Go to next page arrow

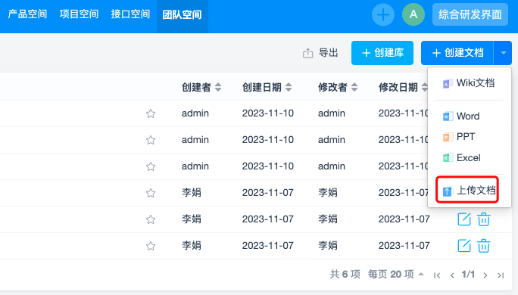(485, 275)
